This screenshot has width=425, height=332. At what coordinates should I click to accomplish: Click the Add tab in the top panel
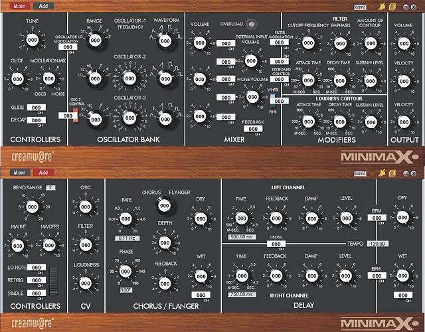(43, 6)
